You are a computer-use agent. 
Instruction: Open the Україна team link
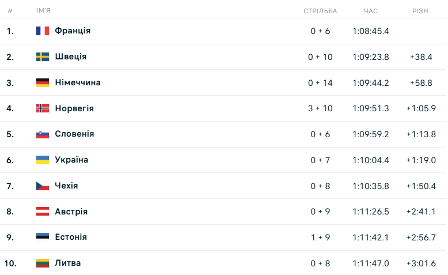71,160
